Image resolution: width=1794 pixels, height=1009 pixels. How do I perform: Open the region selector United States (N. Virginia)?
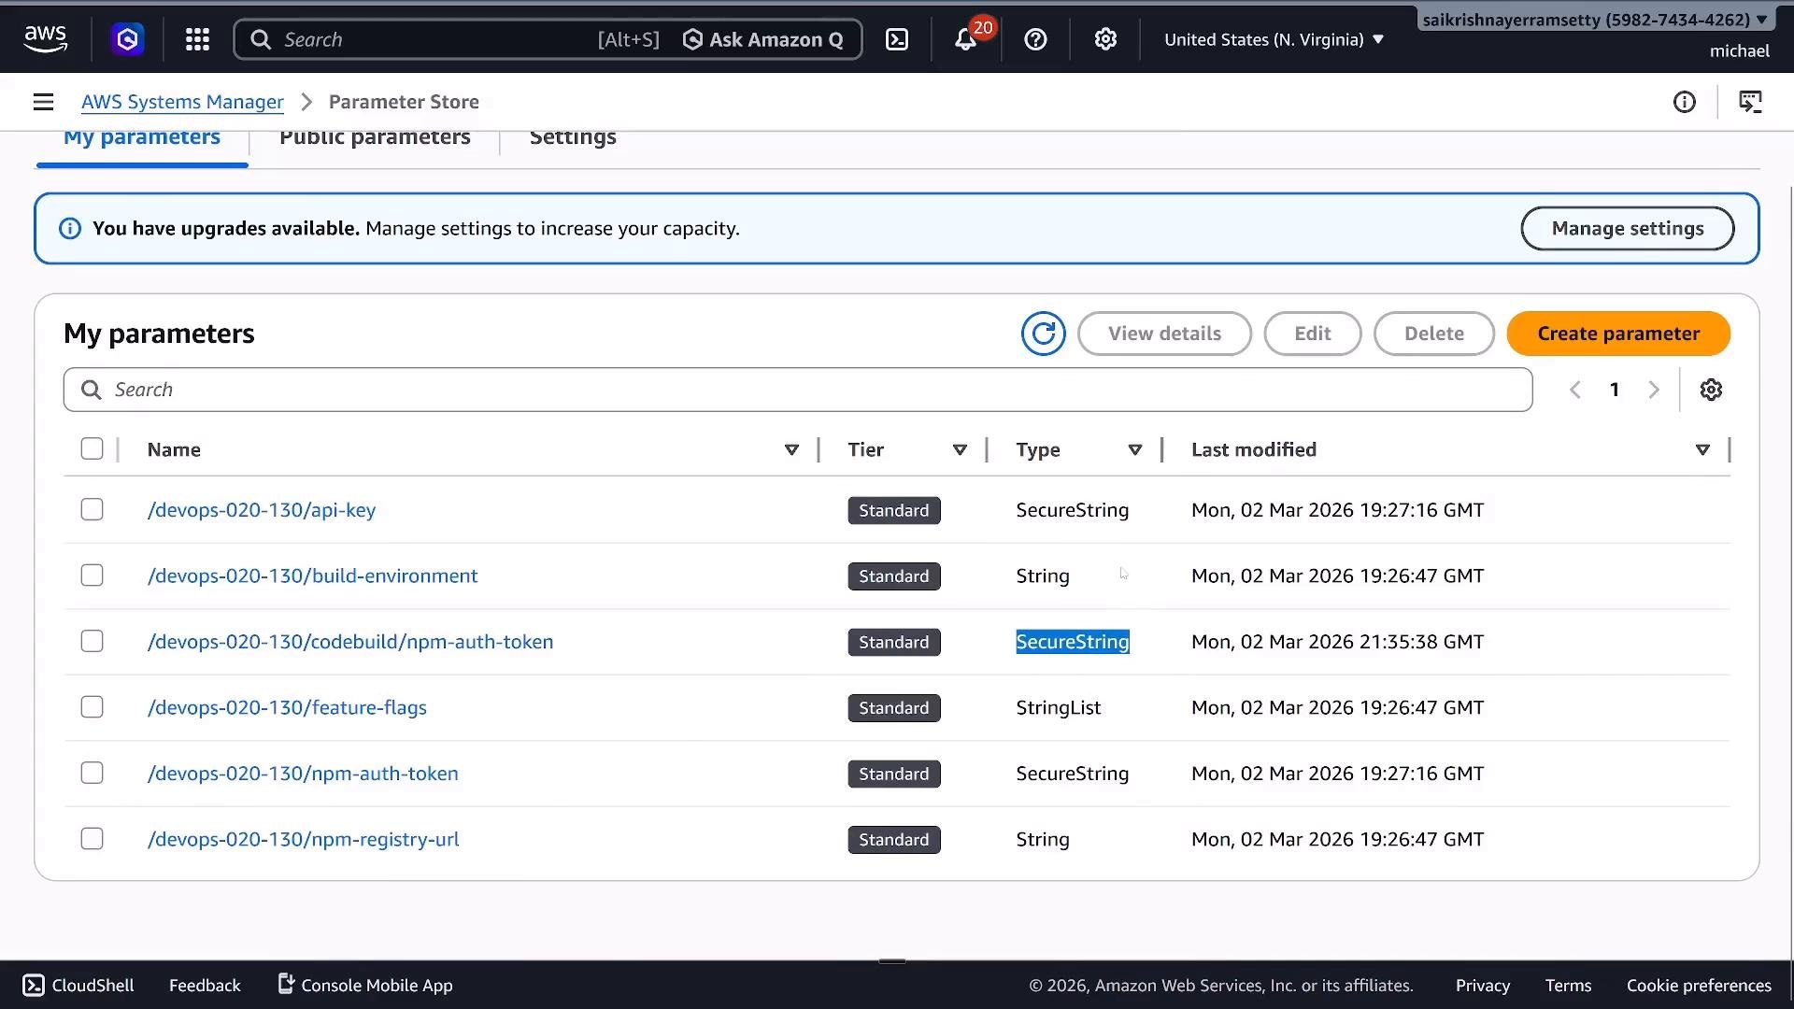coord(1274,39)
